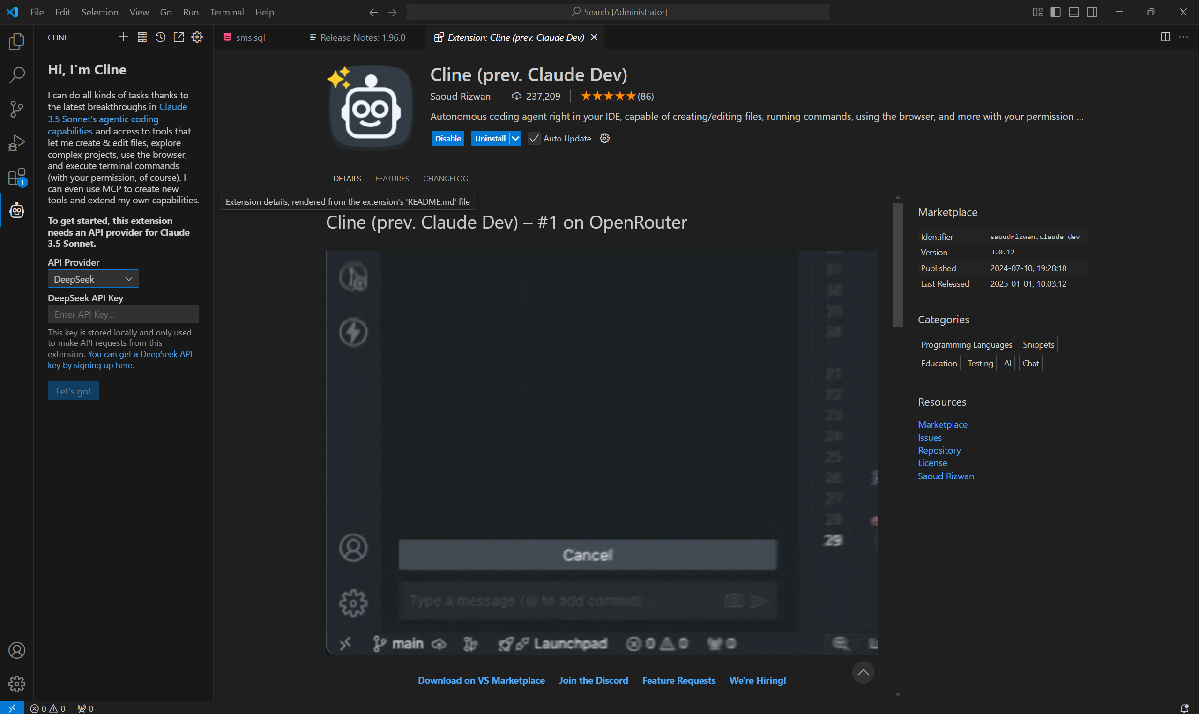Switch to the CHANGELOG tab

(445, 178)
